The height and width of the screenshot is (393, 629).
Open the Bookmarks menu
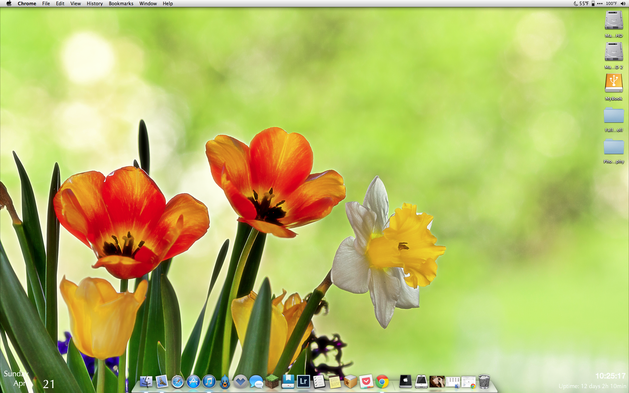[x=121, y=4]
